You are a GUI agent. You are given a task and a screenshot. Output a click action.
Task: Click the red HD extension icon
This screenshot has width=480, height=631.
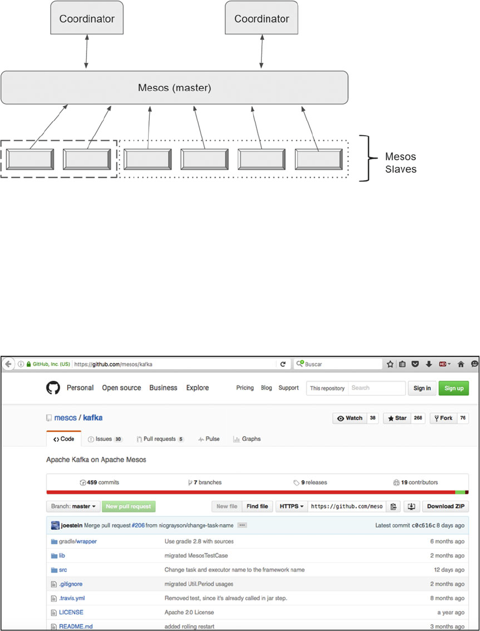[444, 364]
